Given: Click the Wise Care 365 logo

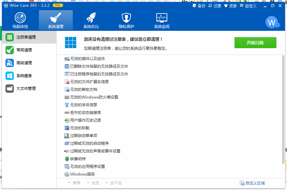Looking at the screenshot, I should click(5, 5).
